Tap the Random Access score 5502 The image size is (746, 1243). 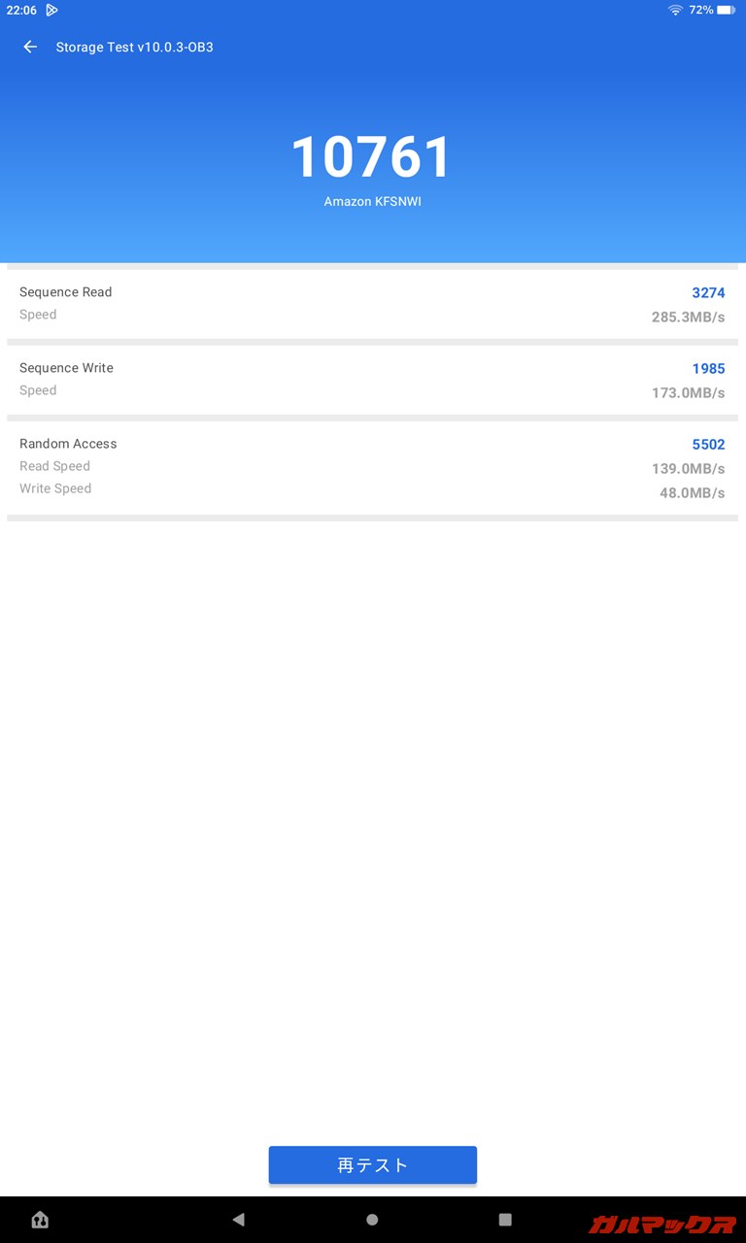708,444
